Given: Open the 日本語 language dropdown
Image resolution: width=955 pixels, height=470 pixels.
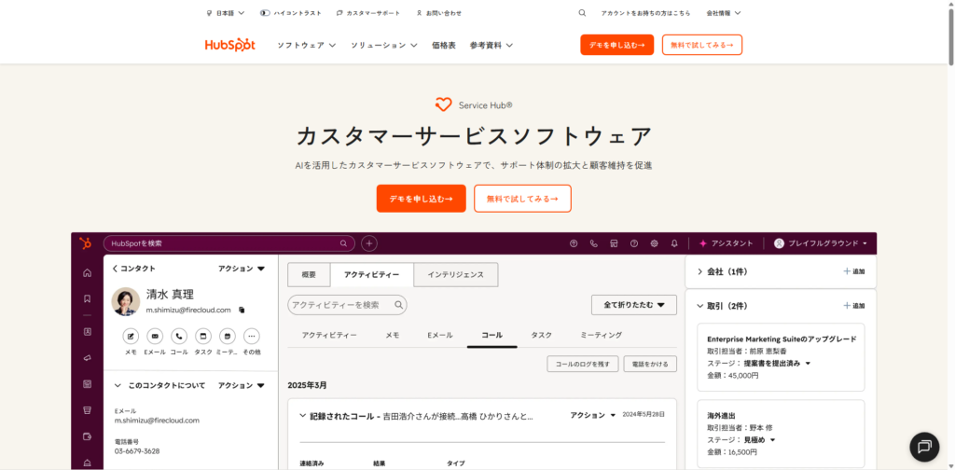Looking at the screenshot, I should [226, 13].
